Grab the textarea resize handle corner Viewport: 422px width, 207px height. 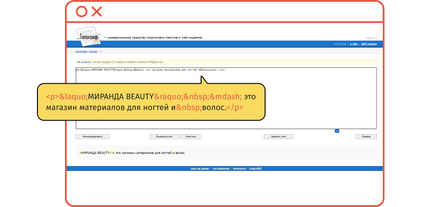pos(375,127)
